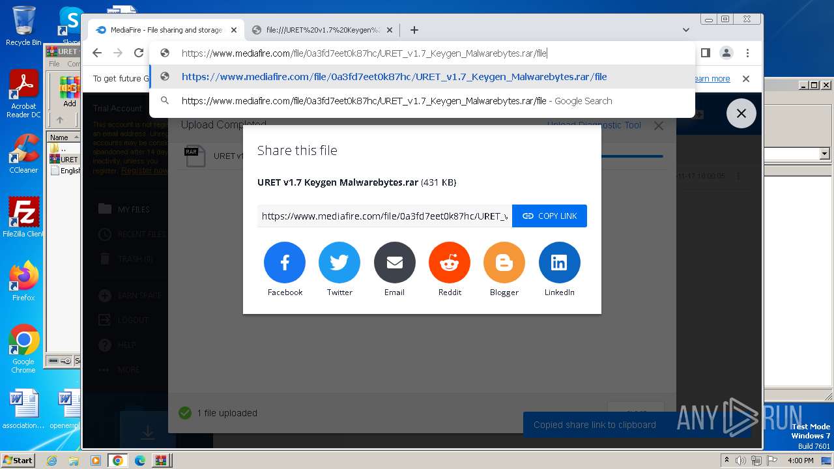This screenshot has width=834, height=469.
Task: Open Windows Explorer from taskbar
Action: tap(74, 461)
